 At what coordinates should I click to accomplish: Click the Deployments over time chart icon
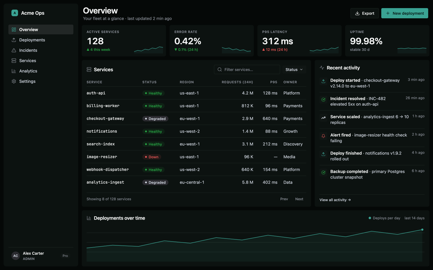click(x=89, y=218)
